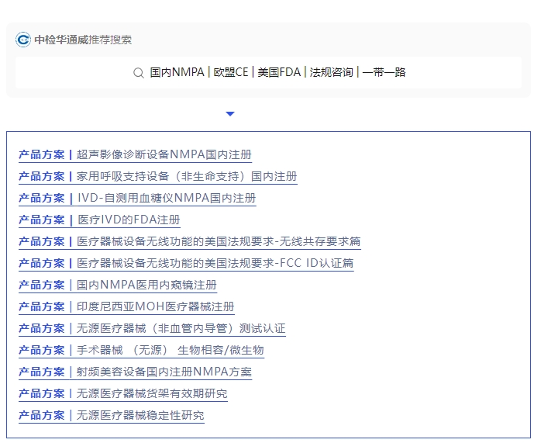The image size is (534, 443).
Task: Open FCC ID认证篇 article link
Action: pos(215,263)
